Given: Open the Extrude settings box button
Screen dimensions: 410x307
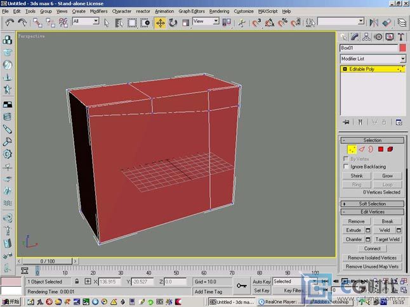Looking at the screenshot, I should 368,230.
